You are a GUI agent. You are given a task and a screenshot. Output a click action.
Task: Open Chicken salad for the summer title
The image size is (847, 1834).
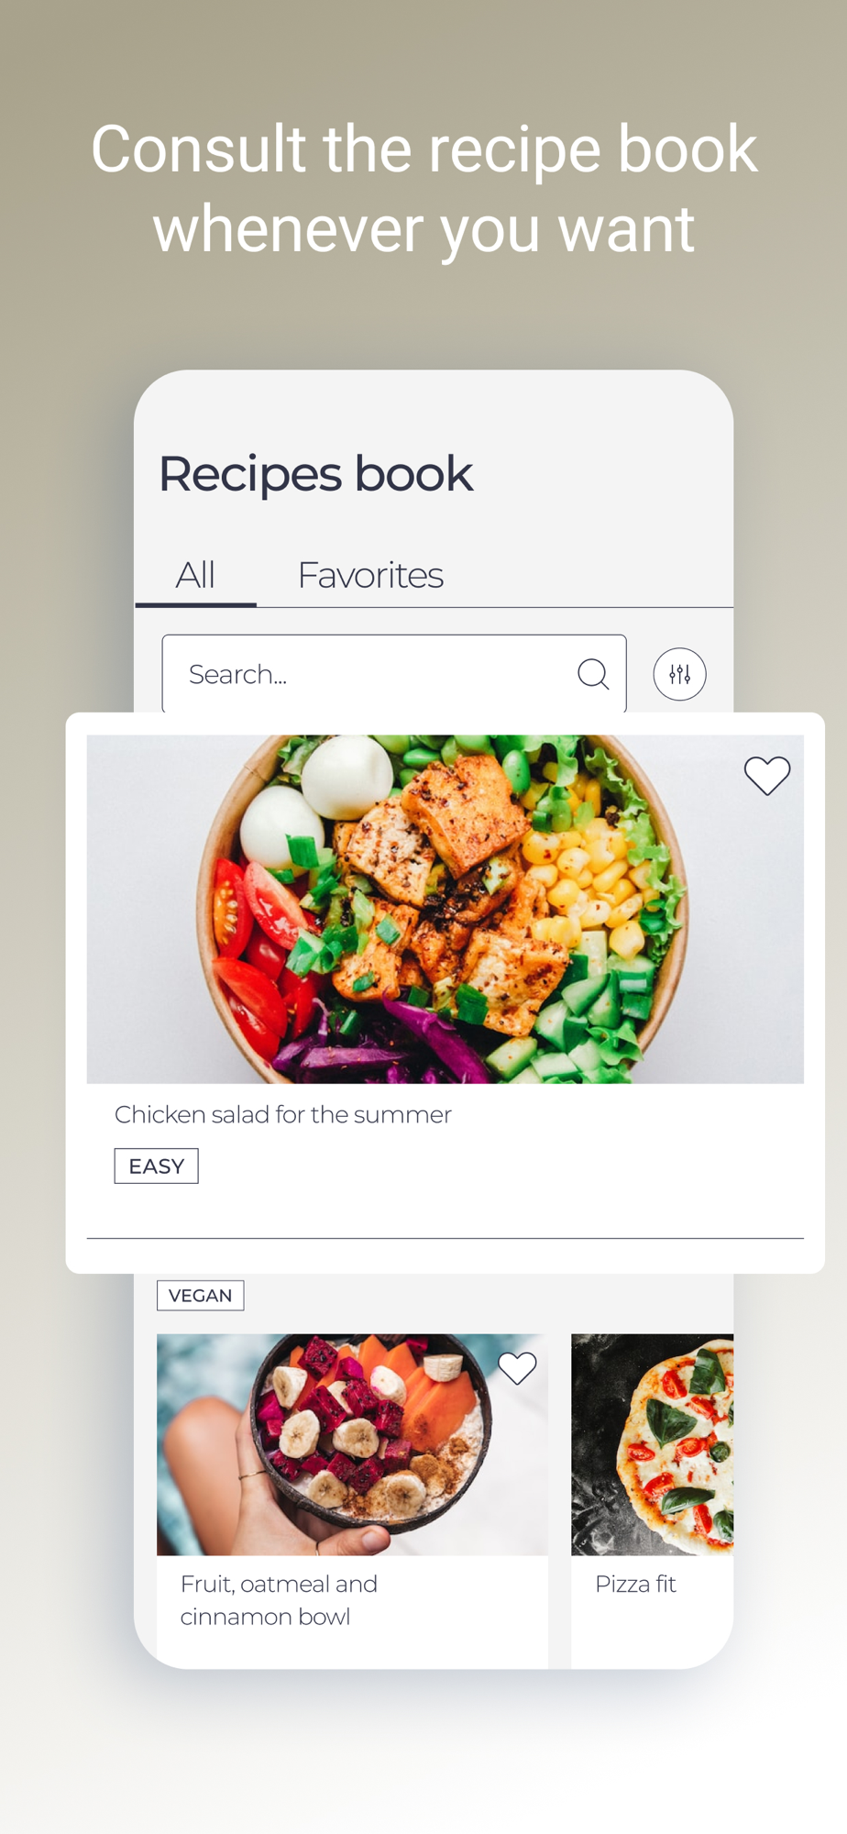click(x=282, y=1114)
